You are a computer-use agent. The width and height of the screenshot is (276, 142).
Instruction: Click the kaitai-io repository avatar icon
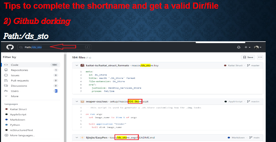point(82,65)
